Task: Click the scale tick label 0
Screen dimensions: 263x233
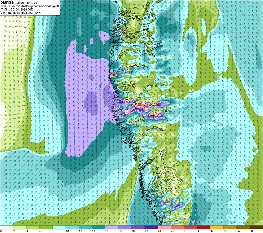Action: [1, 231]
